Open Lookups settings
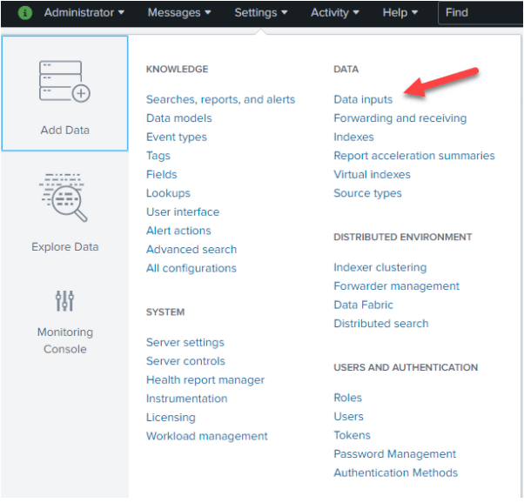This screenshot has height=503, width=524. [168, 193]
